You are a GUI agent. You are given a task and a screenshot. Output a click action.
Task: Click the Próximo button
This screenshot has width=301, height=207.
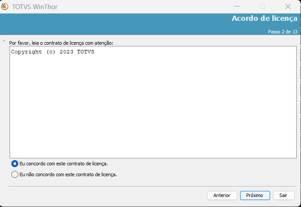(x=255, y=195)
